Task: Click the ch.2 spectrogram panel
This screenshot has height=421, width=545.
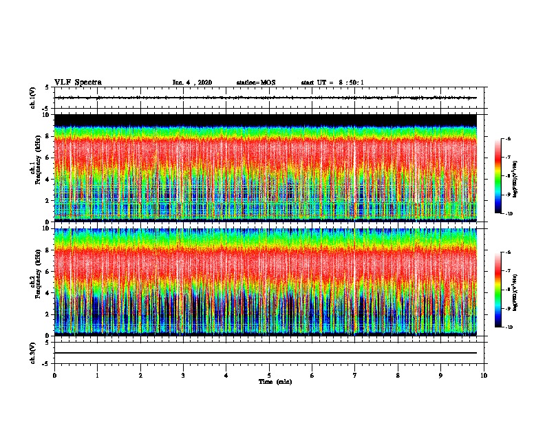Action: pyautogui.click(x=266, y=282)
